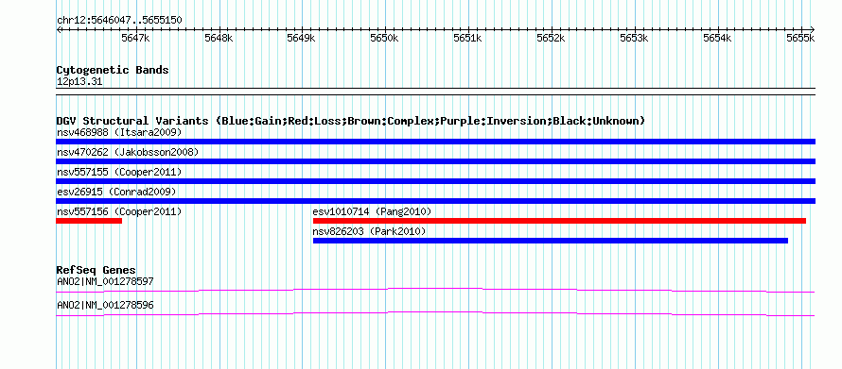The height and width of the screenshot is (369, 842).
Task: Click the DGV Structural Variants track heading
Action: [351, 121]
